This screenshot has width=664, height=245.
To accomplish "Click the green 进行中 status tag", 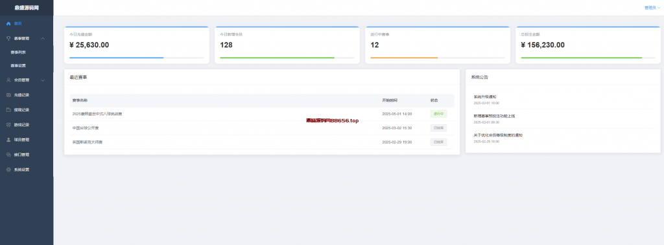I will pyautogui.click(x=438, y=114).
